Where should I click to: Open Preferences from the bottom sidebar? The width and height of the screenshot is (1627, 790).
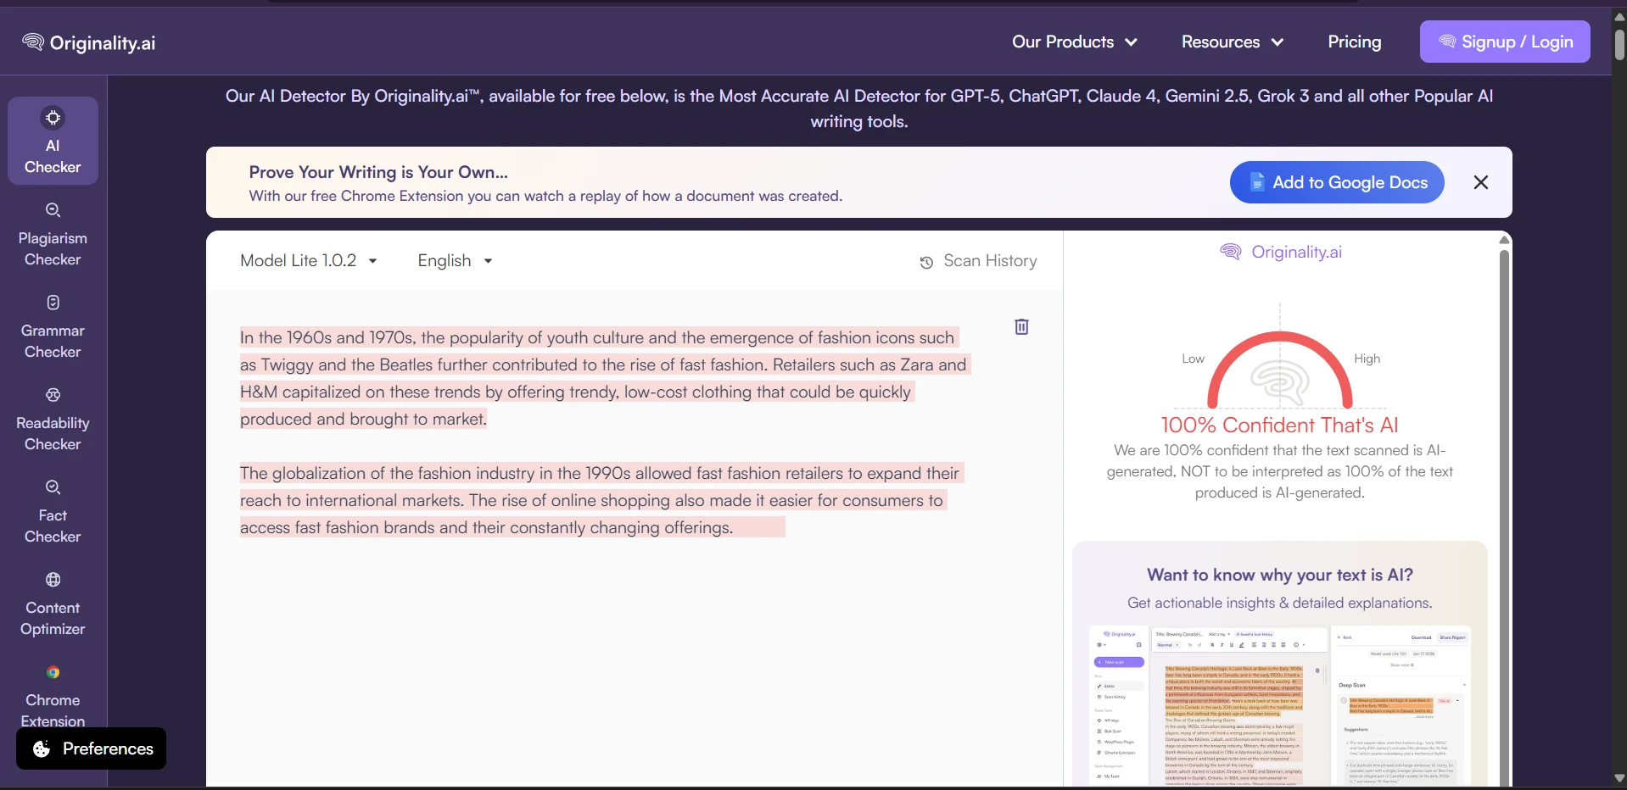(x=91, y=748)
